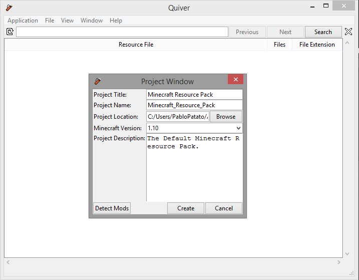Click the Quiver app icon in the title bar
This screenshot has height=280, width=359.
(9, 8)
